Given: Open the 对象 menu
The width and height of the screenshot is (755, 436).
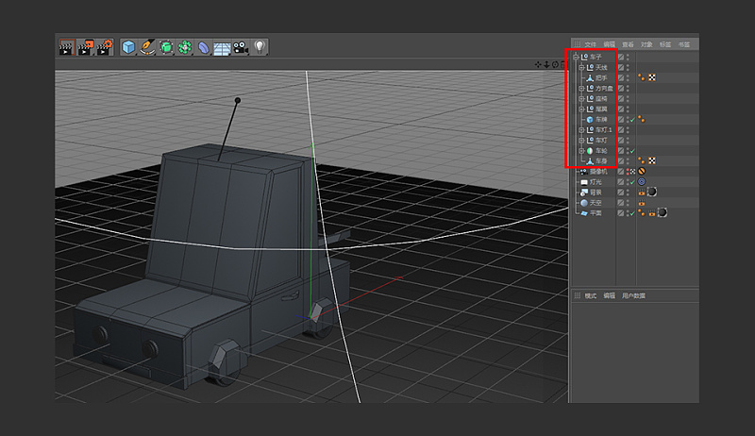Looking at the screenshot, I should 646,44.
